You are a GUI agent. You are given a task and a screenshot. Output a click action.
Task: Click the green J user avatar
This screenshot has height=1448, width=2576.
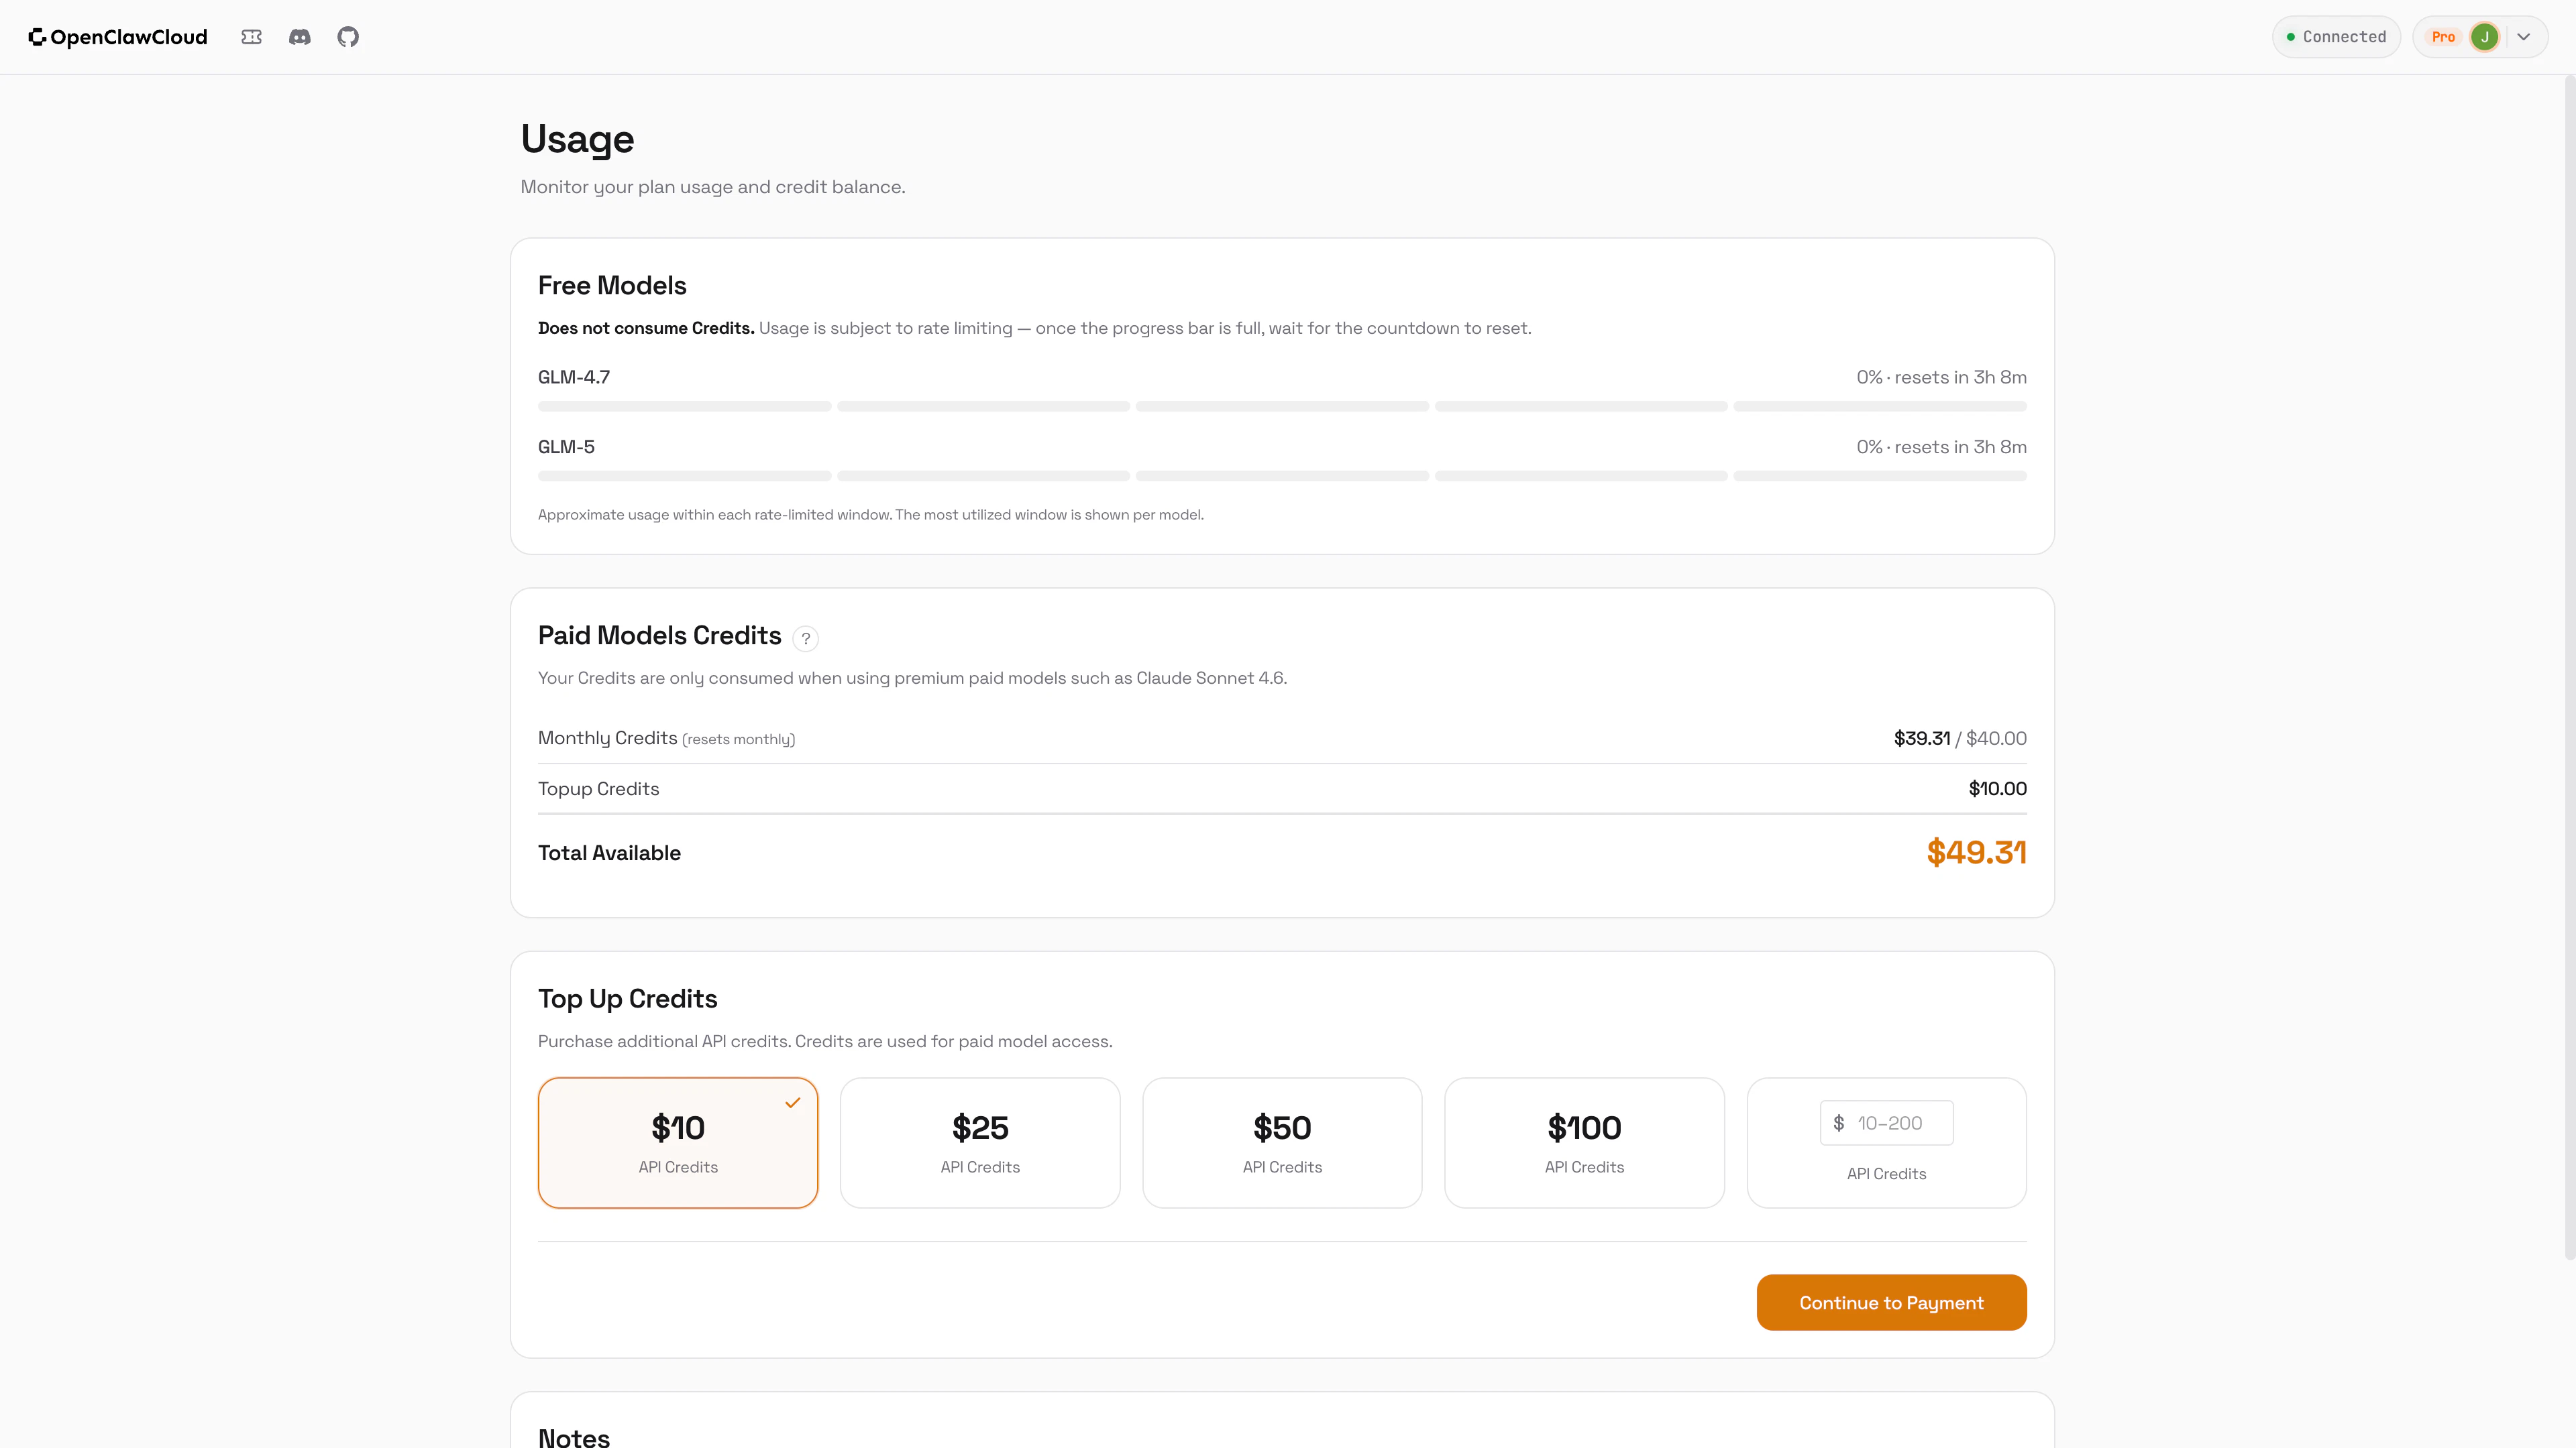2484,37
